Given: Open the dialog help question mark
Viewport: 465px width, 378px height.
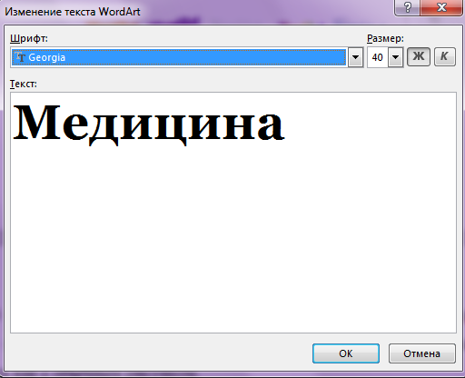Looking at the screenshot, I should pyautogui.click(x=408, y=7).
